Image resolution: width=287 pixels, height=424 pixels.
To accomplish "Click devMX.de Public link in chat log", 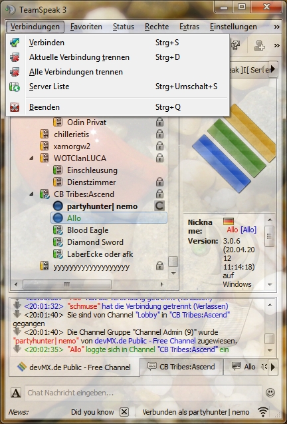I will click(145, 341).
